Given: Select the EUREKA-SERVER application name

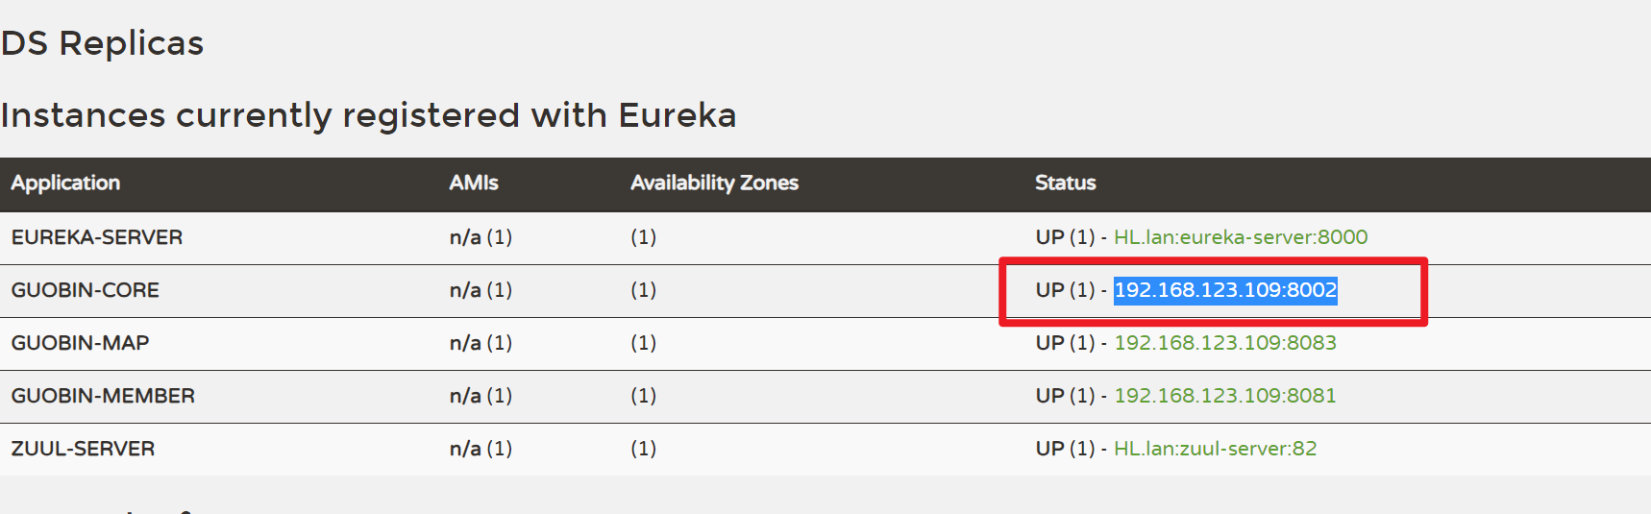Looking at the screenshot, I should (97, 237).
